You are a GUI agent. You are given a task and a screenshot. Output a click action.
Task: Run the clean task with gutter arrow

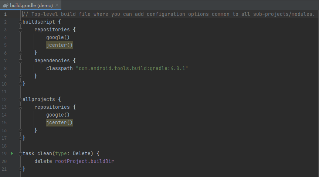[x=12, y=153]
